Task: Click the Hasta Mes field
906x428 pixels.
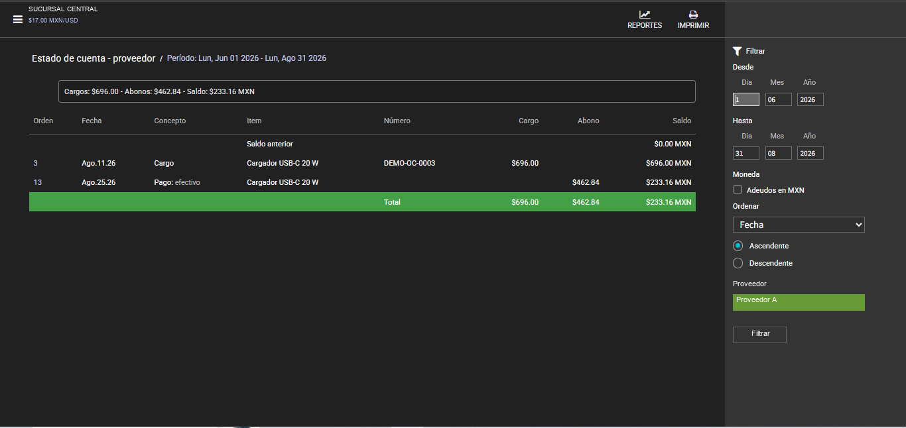Action: (x=779, y=153)
